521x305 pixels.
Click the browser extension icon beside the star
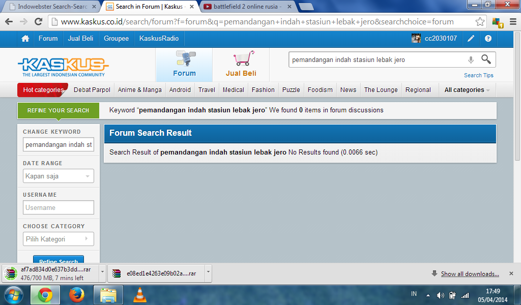[x=498, y=22]
